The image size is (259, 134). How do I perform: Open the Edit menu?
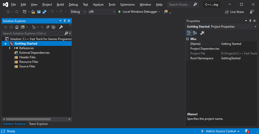click(x=23, y=5)
